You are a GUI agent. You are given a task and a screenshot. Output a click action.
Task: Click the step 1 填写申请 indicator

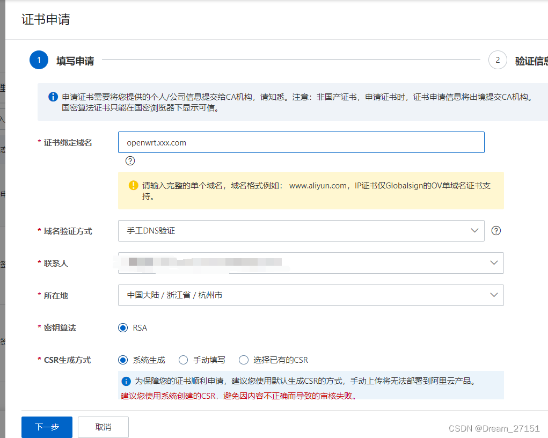pyautogui.click(x=39, y=60)
